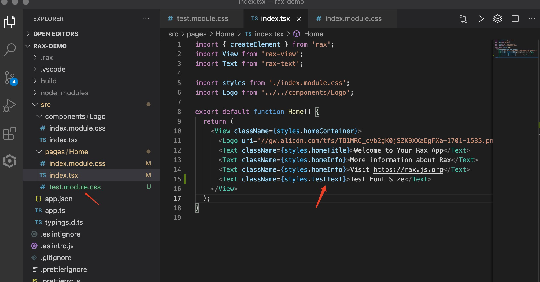Open Source Control view with badge 4
The height and width of the screenshot is (282, 540).
[x=11, y=78]
